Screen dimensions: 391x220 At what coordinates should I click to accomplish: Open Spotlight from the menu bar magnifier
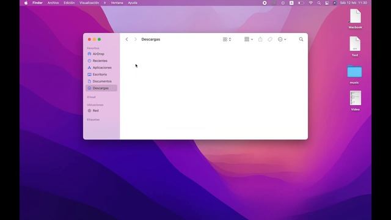[319, 3]
